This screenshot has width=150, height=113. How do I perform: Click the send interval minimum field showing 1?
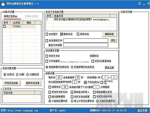click(x=105, y=77)
